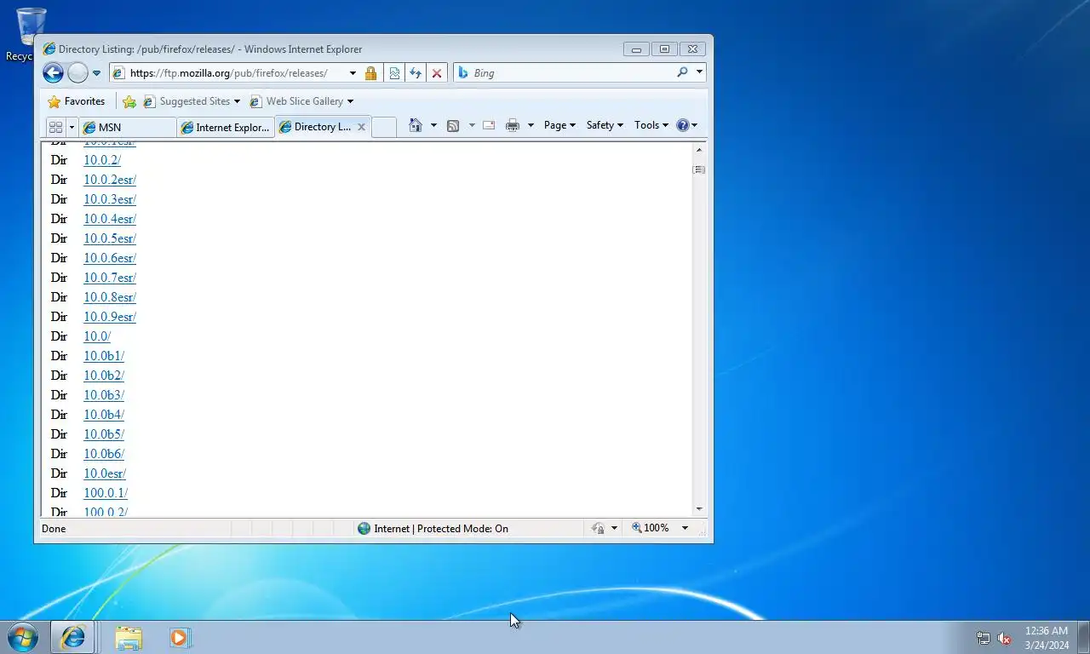Open the Favorites star button
The image size is (1090, 654).
click(x=77, y=101)
